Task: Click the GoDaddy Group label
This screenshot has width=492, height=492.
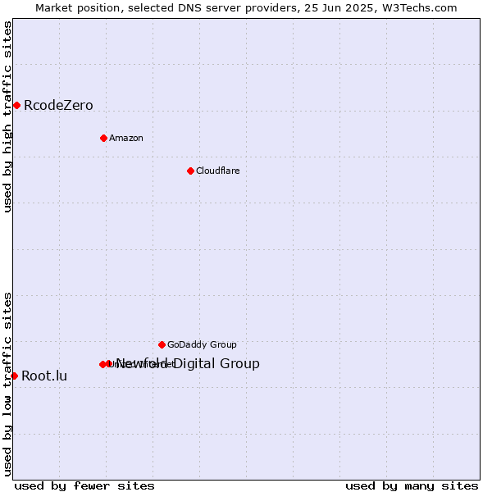Action: (x=202, y=344)
